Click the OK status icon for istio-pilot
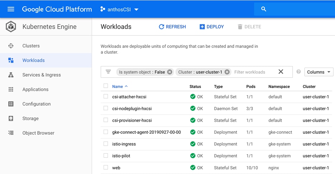 pos(193,156)
